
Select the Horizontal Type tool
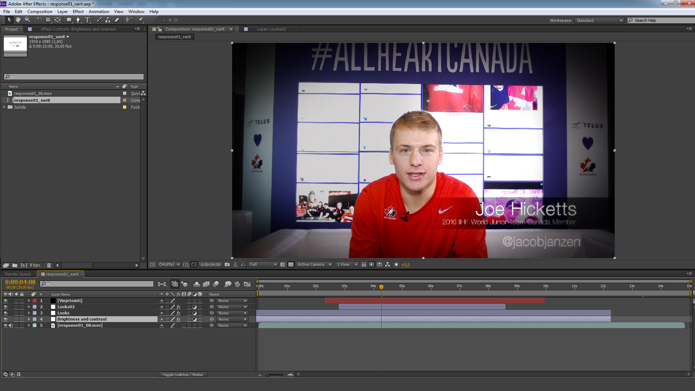[x=88, y=20]
